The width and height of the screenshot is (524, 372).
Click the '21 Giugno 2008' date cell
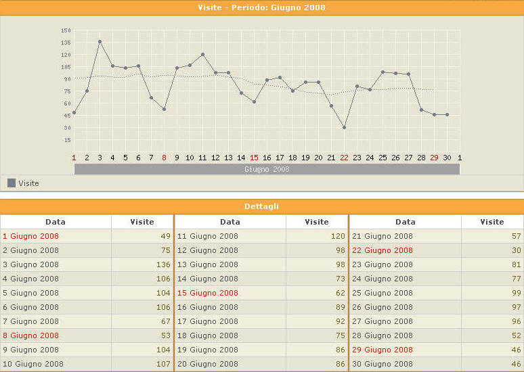pyautogui.click(x=406, y=236)
